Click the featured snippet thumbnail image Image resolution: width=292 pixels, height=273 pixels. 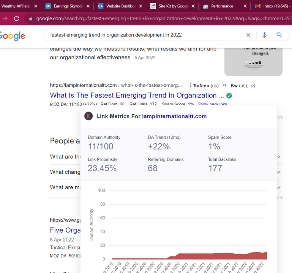click(x=254, y=62)
